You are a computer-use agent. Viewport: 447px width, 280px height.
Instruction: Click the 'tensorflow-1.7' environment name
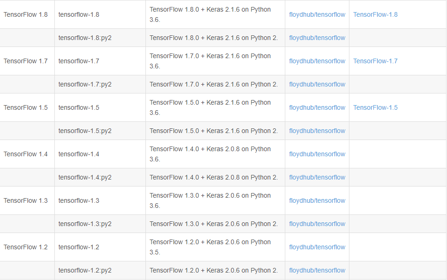[79, 61]
